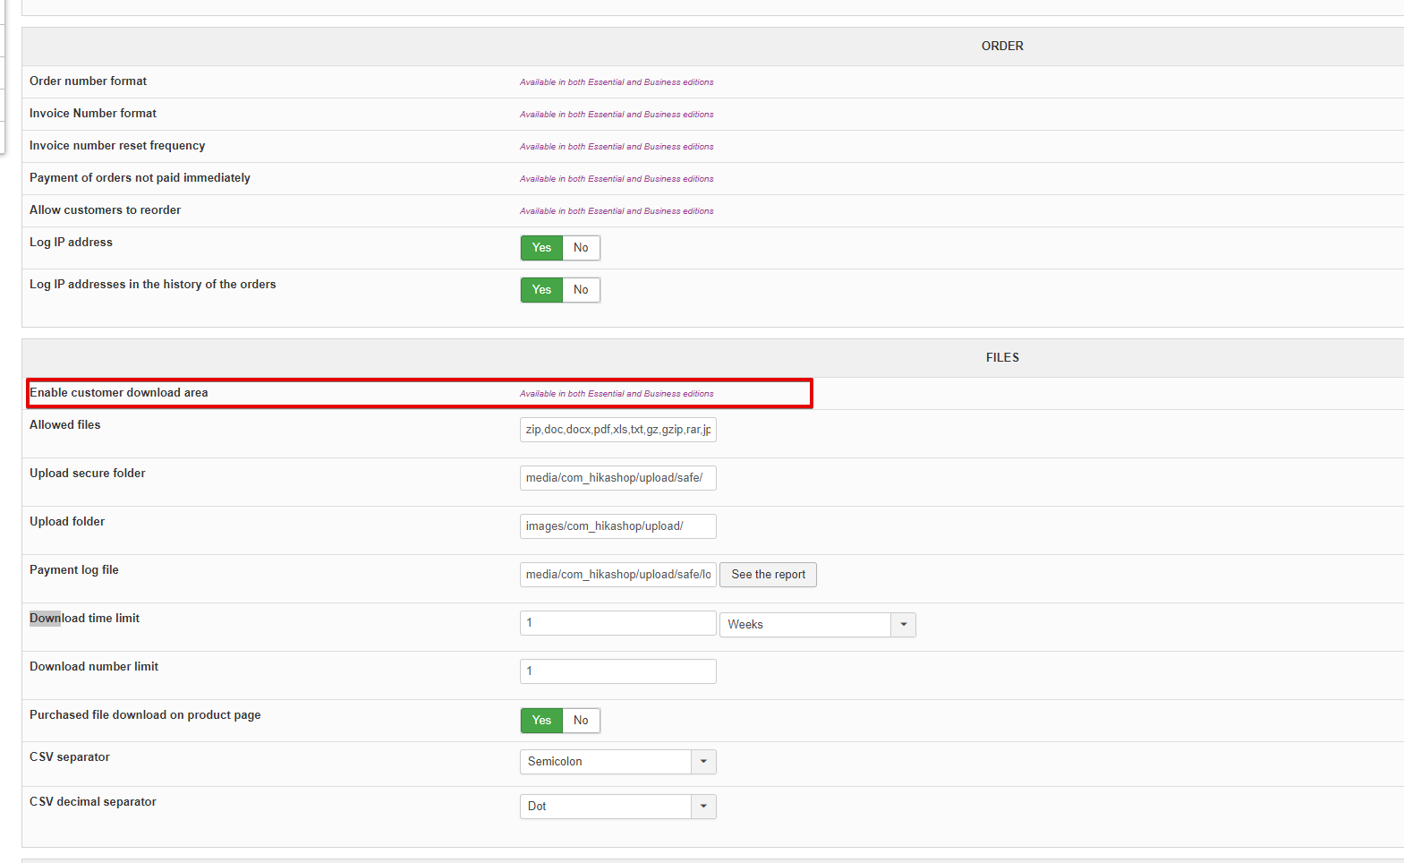
Task: Click Purchased file download on product page label
Action: coord(145,714)
